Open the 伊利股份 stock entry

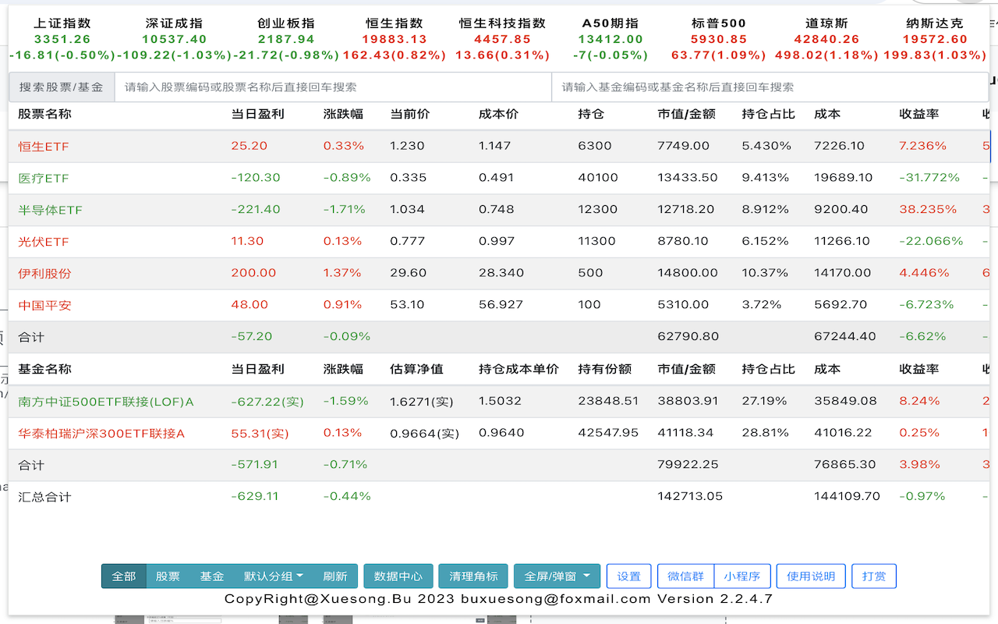(44, 274)
